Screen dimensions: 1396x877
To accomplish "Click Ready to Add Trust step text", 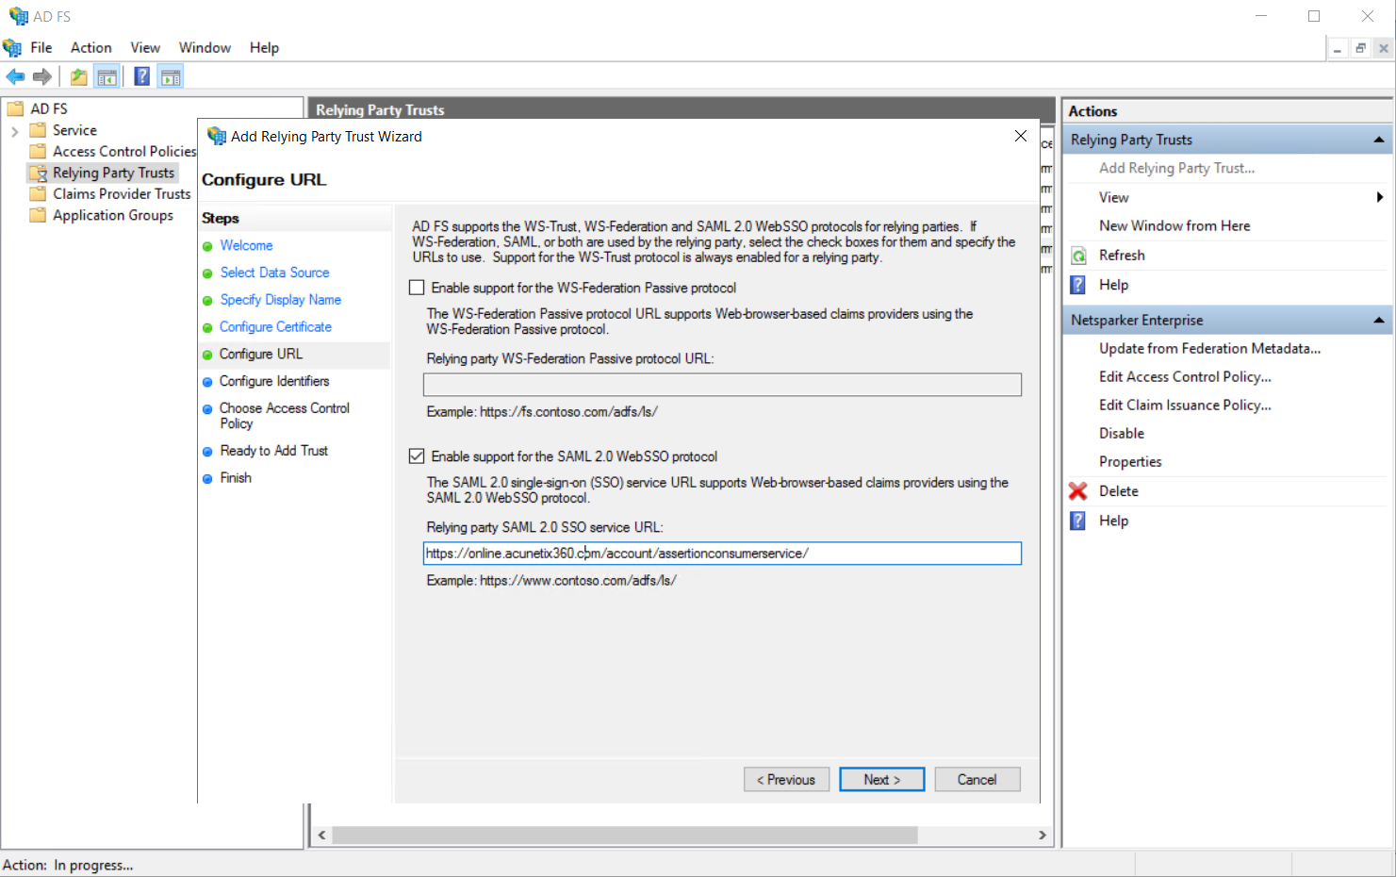I will [x=274, y=451].
